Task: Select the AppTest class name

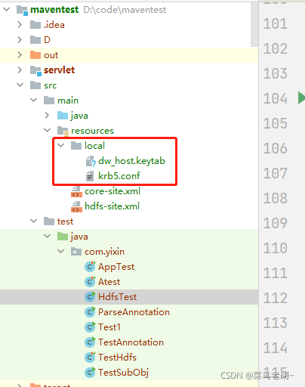Action: pos(116,267)
